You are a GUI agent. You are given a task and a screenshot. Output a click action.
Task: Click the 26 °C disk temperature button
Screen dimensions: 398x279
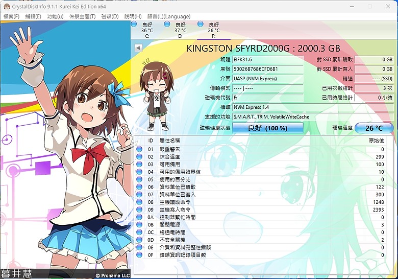click(374, 128)
